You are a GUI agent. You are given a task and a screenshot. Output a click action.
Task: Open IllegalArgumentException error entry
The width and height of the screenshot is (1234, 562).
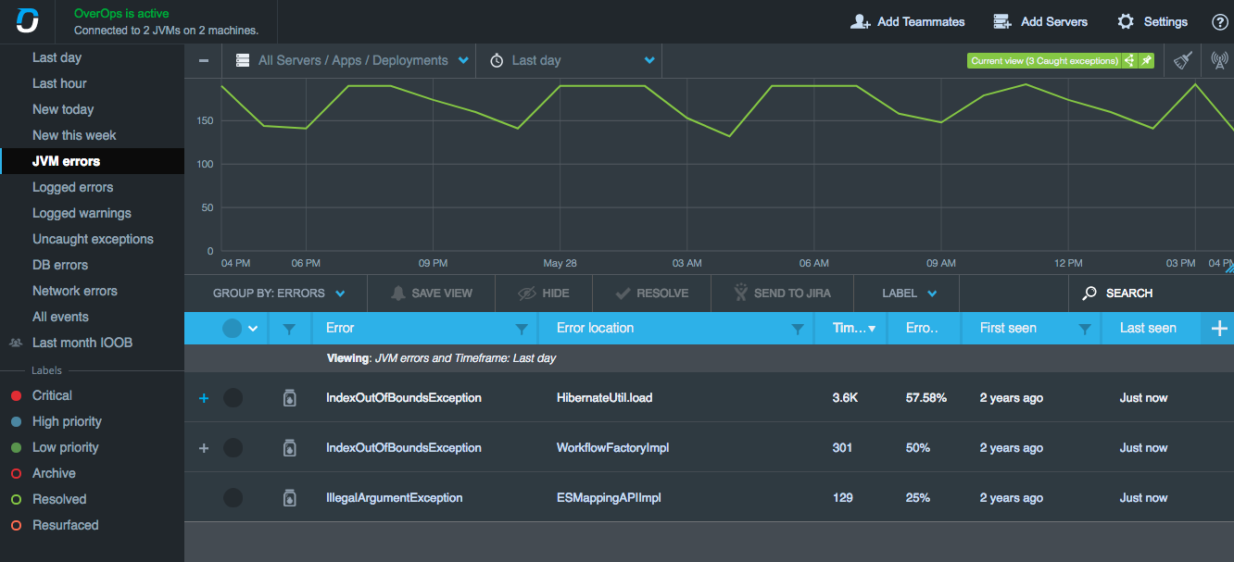[x=394, y=498]
